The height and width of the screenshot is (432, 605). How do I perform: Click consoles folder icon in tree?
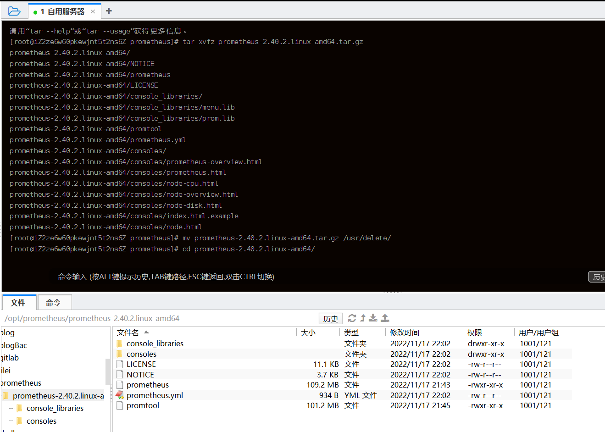coord(19,421)
